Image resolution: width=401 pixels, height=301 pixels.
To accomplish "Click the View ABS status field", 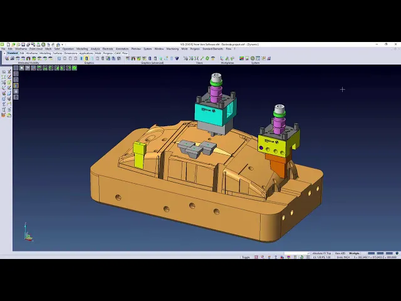I will [x=340, y=253].
